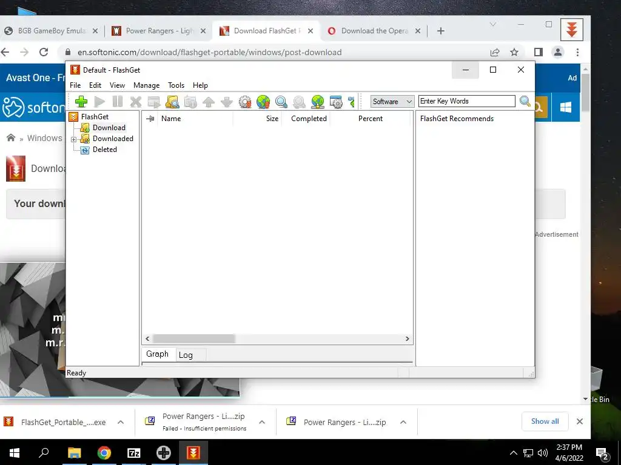Click the pause download toolbar icon
621x465 pixels.
click(x=118, y=102)
